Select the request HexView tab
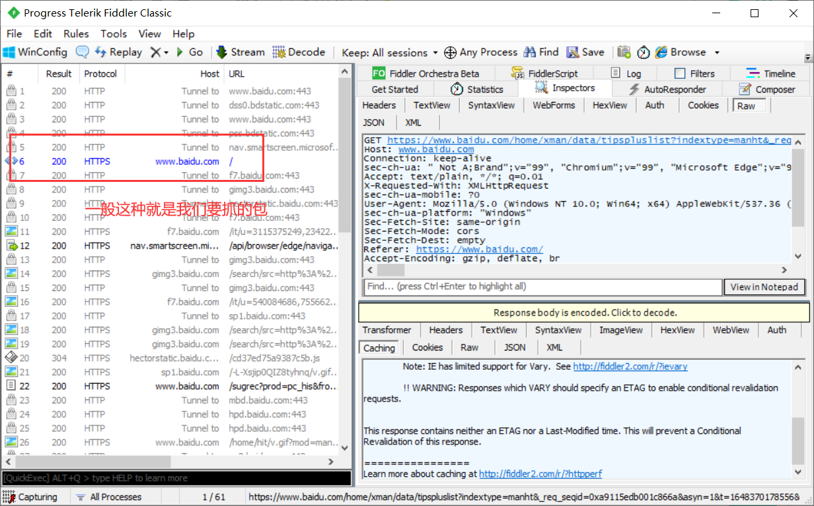This screenshot has width=814, height=506. (609, 105)
